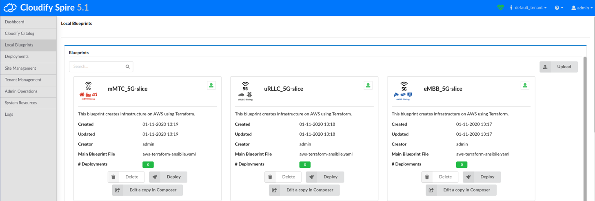Open Site Management page
The height and width of the screenshot is (201, 595).
(28, 68)
